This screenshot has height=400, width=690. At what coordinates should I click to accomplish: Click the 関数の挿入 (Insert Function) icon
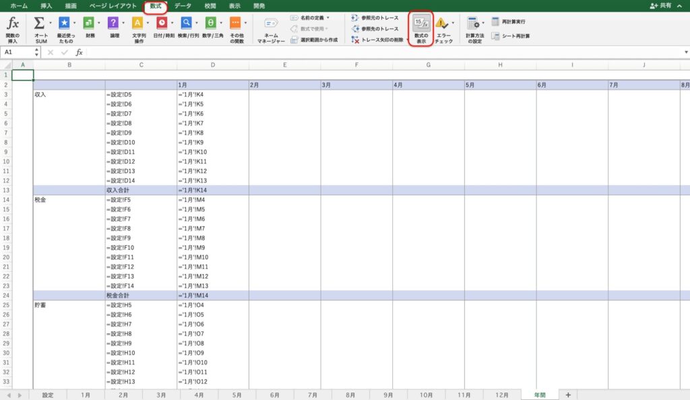click(12, 24)
